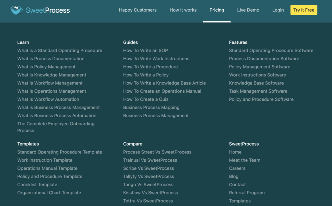Image resolution: width=332 pixels, height=206 pixels.
Task: Select How To Write an SOP guide
Action: coord(145,51)
